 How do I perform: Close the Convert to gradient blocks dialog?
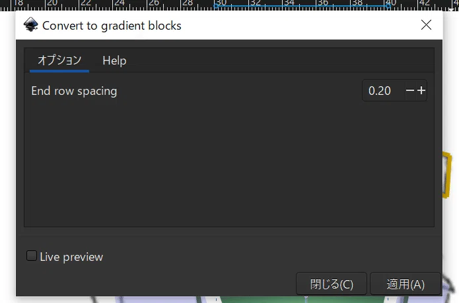426,25
